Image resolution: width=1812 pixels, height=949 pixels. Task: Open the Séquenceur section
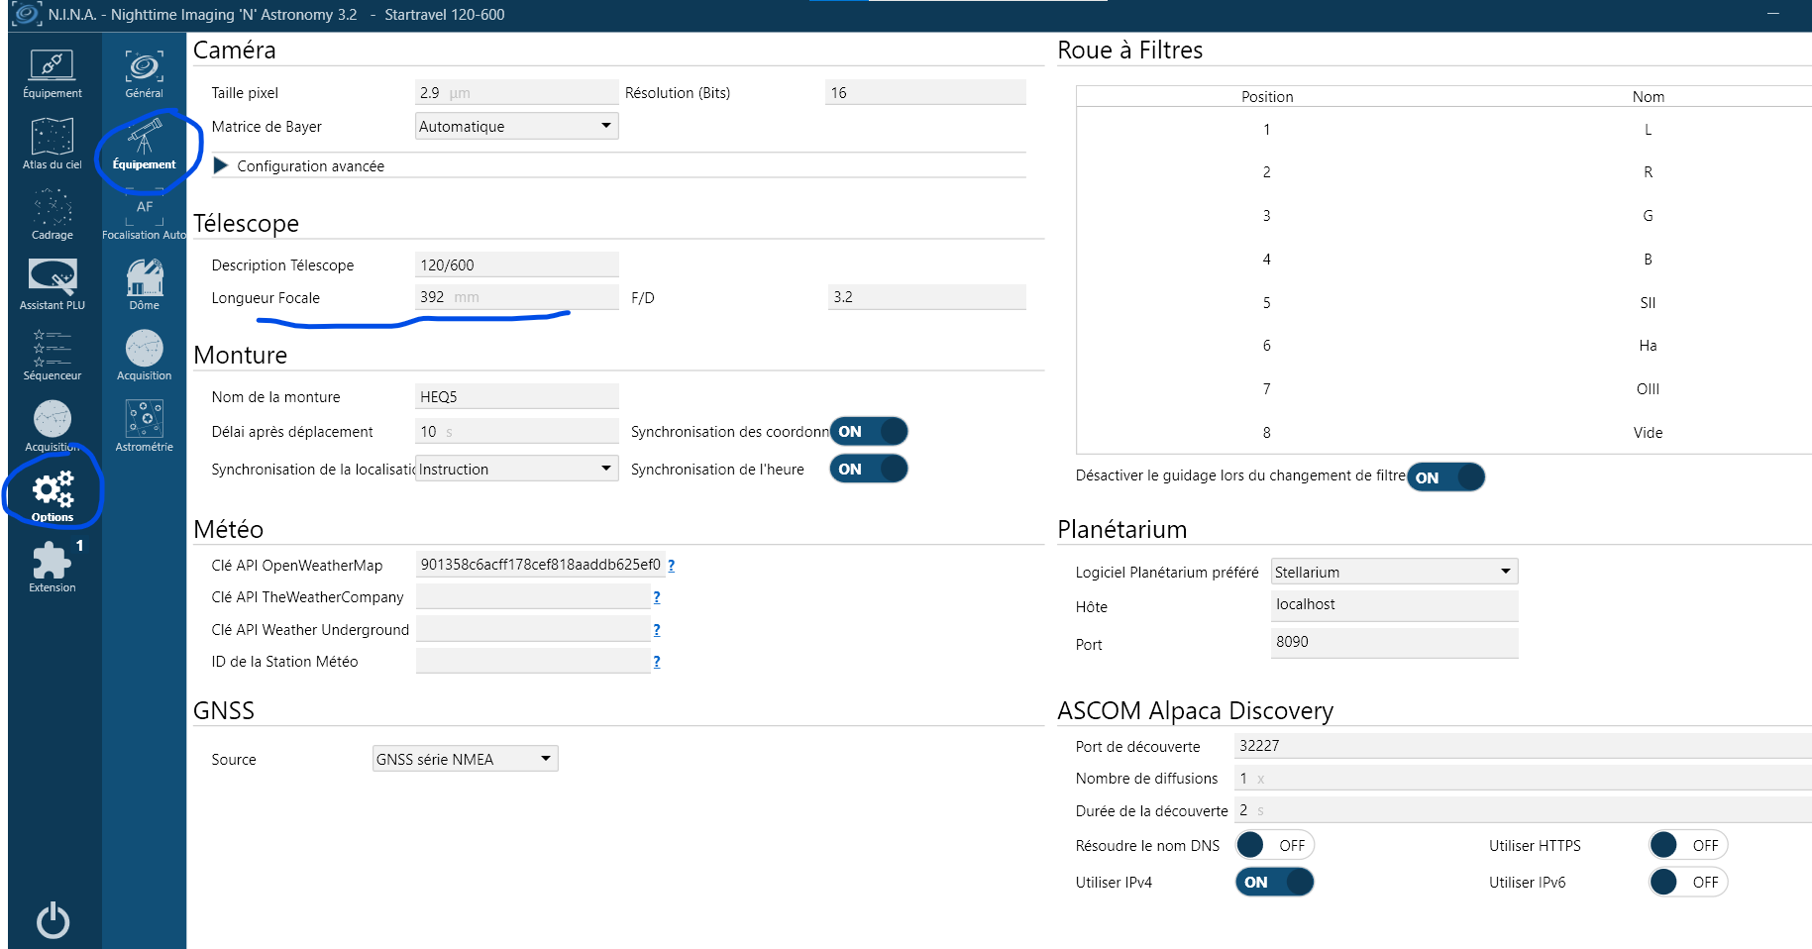(53, 356)
